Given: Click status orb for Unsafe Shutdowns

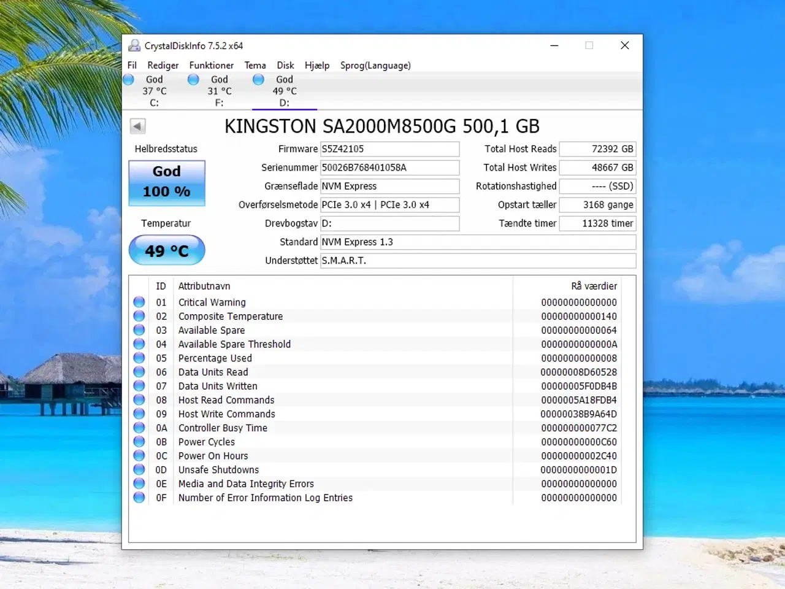Looking at the screenshot, I should tap(139, 470).
